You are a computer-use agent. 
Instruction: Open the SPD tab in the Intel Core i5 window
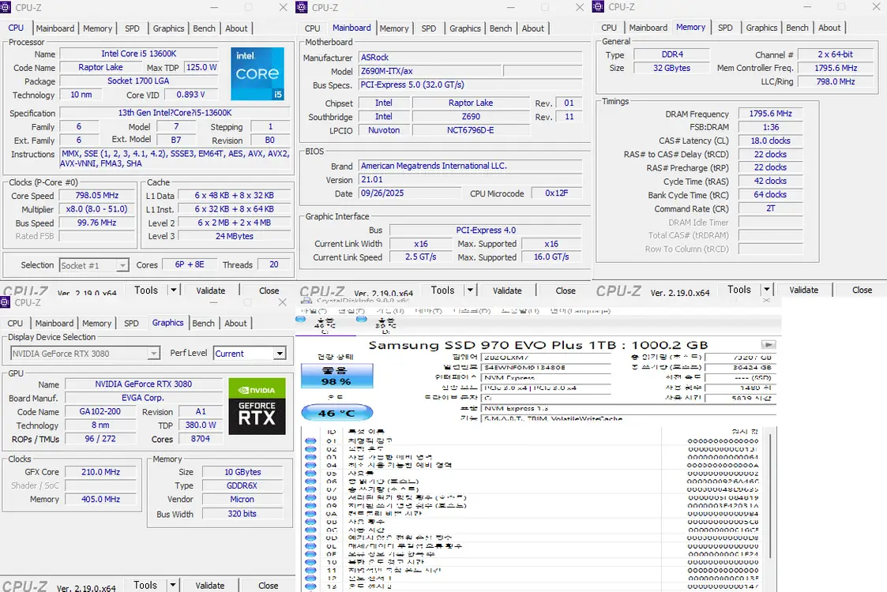[133, 28]
